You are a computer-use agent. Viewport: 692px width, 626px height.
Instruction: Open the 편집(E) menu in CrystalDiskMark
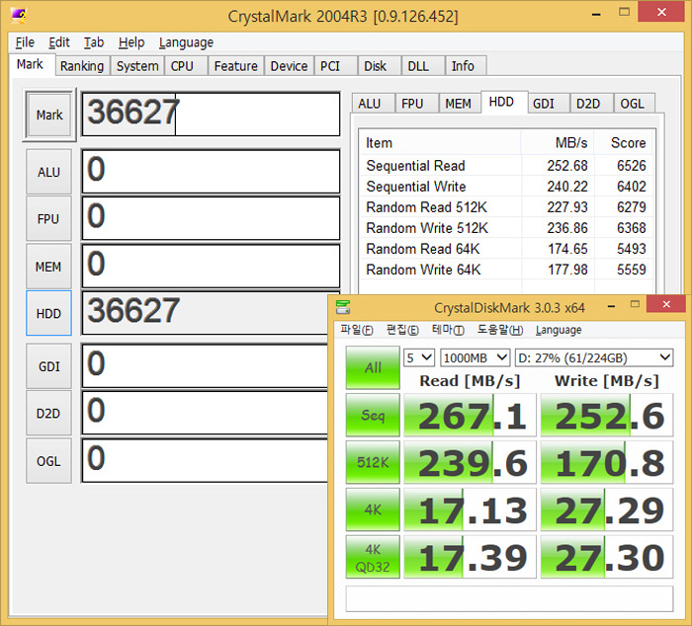coord(402,330)
